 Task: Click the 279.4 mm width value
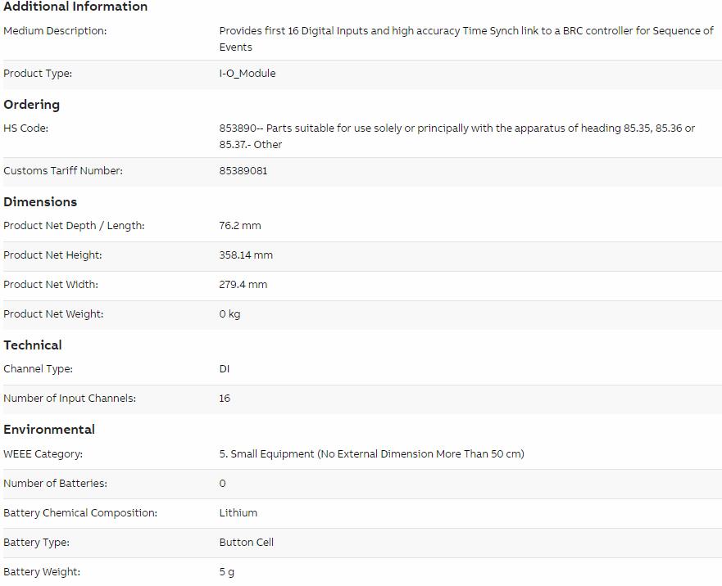point(243,284)
